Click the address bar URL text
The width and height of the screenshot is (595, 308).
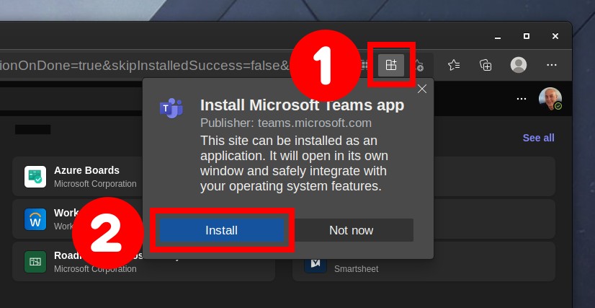point(145,66)
